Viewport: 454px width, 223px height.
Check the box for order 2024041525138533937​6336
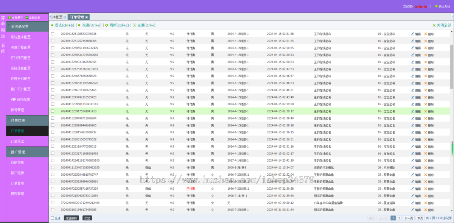pyautogui.click(x=53, y=34)
